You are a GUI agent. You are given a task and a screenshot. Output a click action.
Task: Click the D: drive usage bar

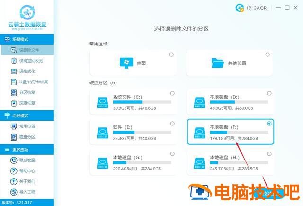pos(239,102)
